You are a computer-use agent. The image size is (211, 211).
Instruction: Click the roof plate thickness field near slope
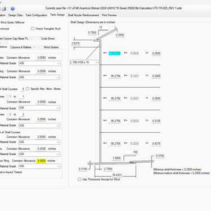(120, 35)
